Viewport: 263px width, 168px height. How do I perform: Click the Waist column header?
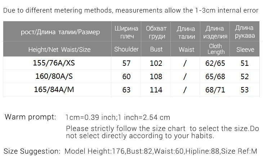pyautogui.click(x=186, y=50)
